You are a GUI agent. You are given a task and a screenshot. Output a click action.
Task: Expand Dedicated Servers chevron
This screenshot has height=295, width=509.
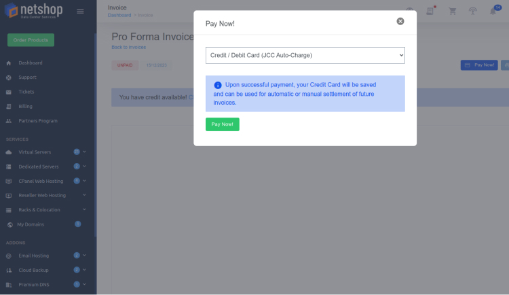pos(84,167)
